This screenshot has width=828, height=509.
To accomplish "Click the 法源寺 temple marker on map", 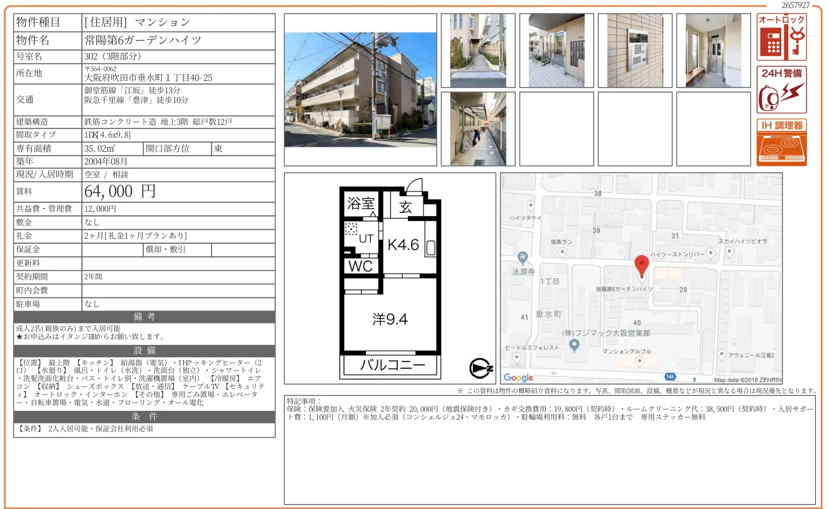I will pos(522,258).
